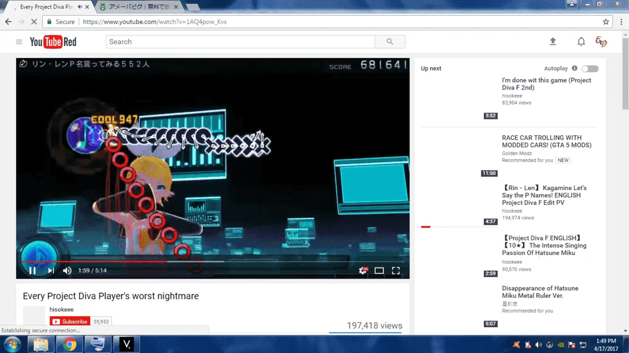
Task: Bookmark this page with the star
Action: click(606, 22)
